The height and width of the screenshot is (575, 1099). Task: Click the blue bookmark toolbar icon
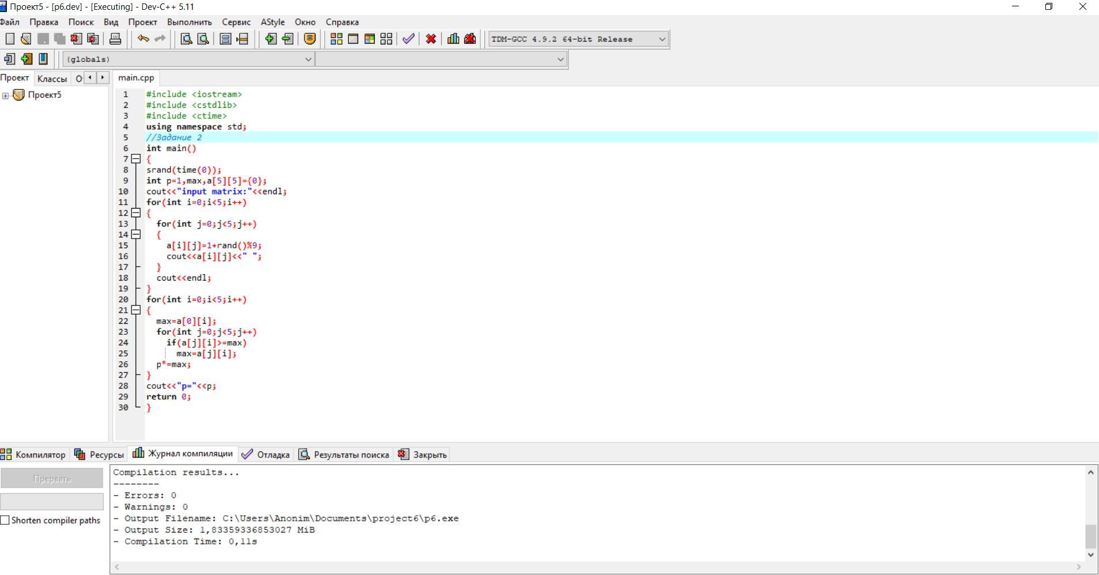pos(43,59)
